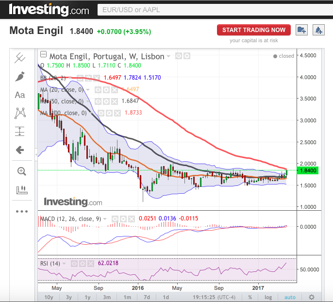Remove the RSI (14) indicator
The width and height of the screenshot is (333, 302).
click(91, 264)
